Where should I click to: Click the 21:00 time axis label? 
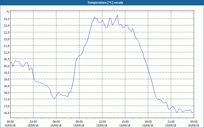click(x=171, y=122)
